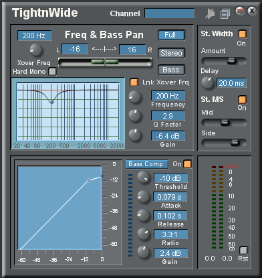This screenshot has width=262, height=278.
Task: Click the Side level slider
Action: pyautogui.click(x=224, y=143)
